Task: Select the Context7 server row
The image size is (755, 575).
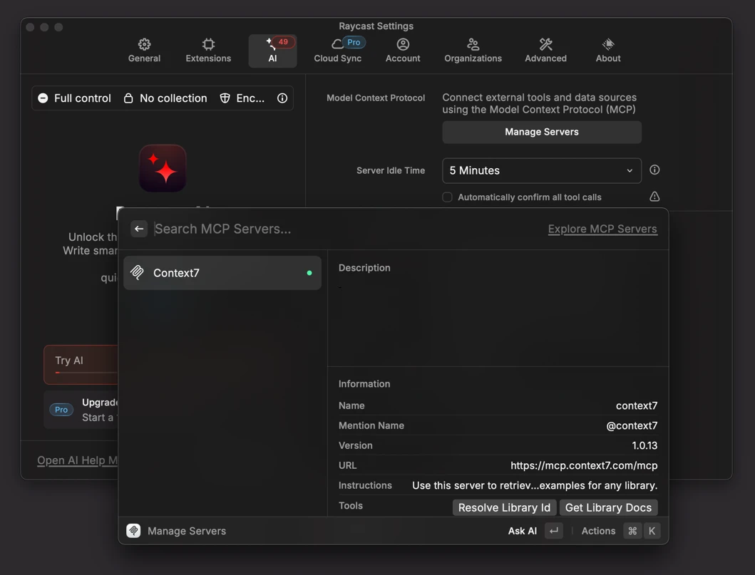Action: (x=222, y=273)
